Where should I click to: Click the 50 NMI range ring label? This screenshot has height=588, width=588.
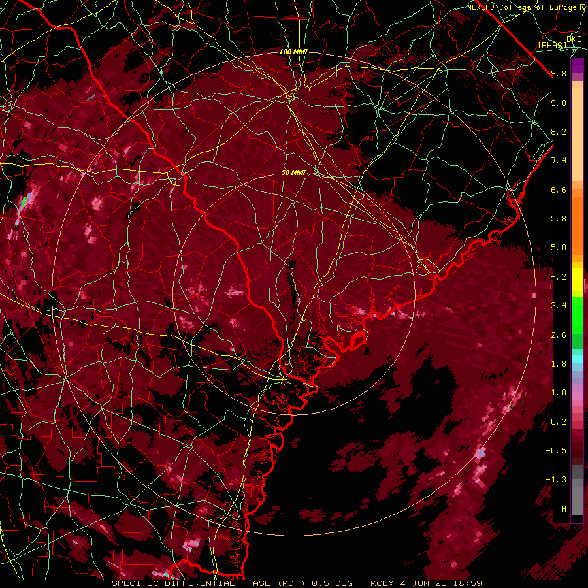pyautogui.click(x=293, y=172)
